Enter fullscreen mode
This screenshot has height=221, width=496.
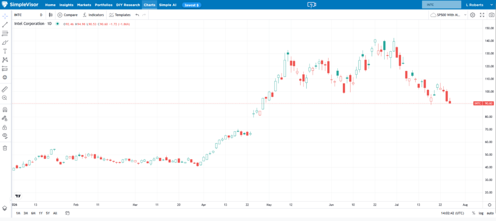(x=482, y=15)
